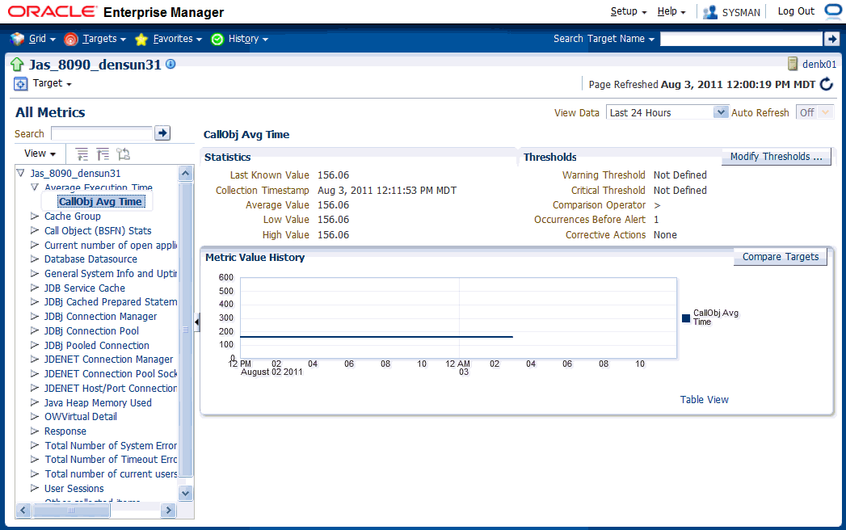846x530 pixels.
Task: Click the Grid cube icon
Action: (17, 39)
